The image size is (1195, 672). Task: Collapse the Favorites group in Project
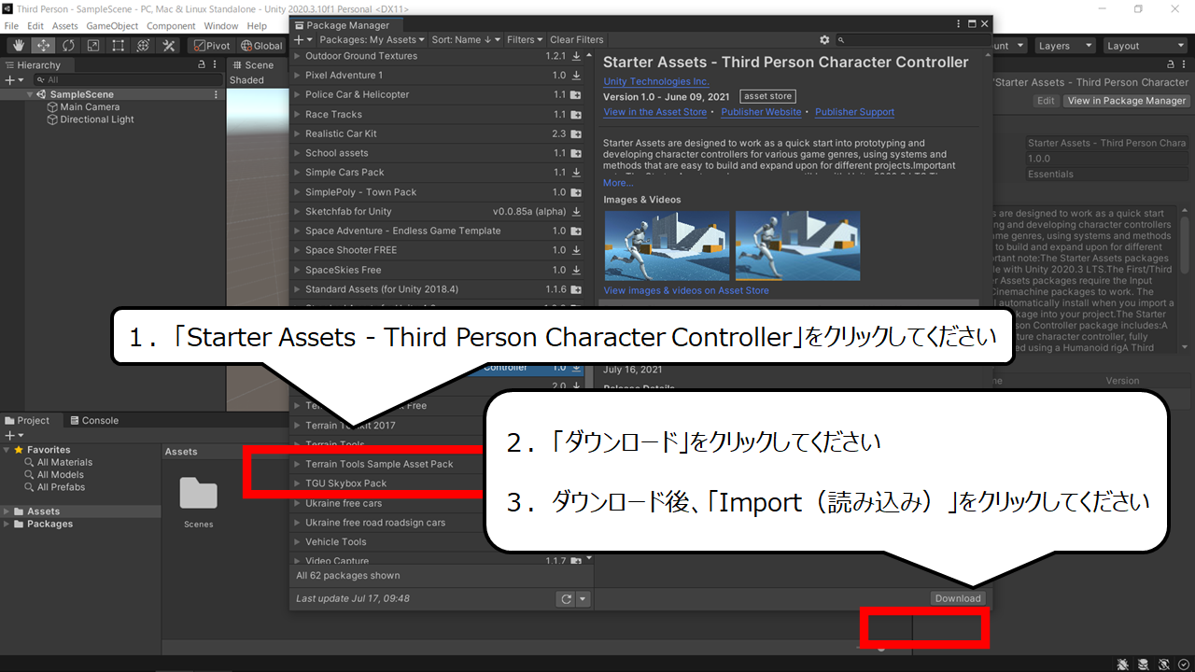(7, 450)
